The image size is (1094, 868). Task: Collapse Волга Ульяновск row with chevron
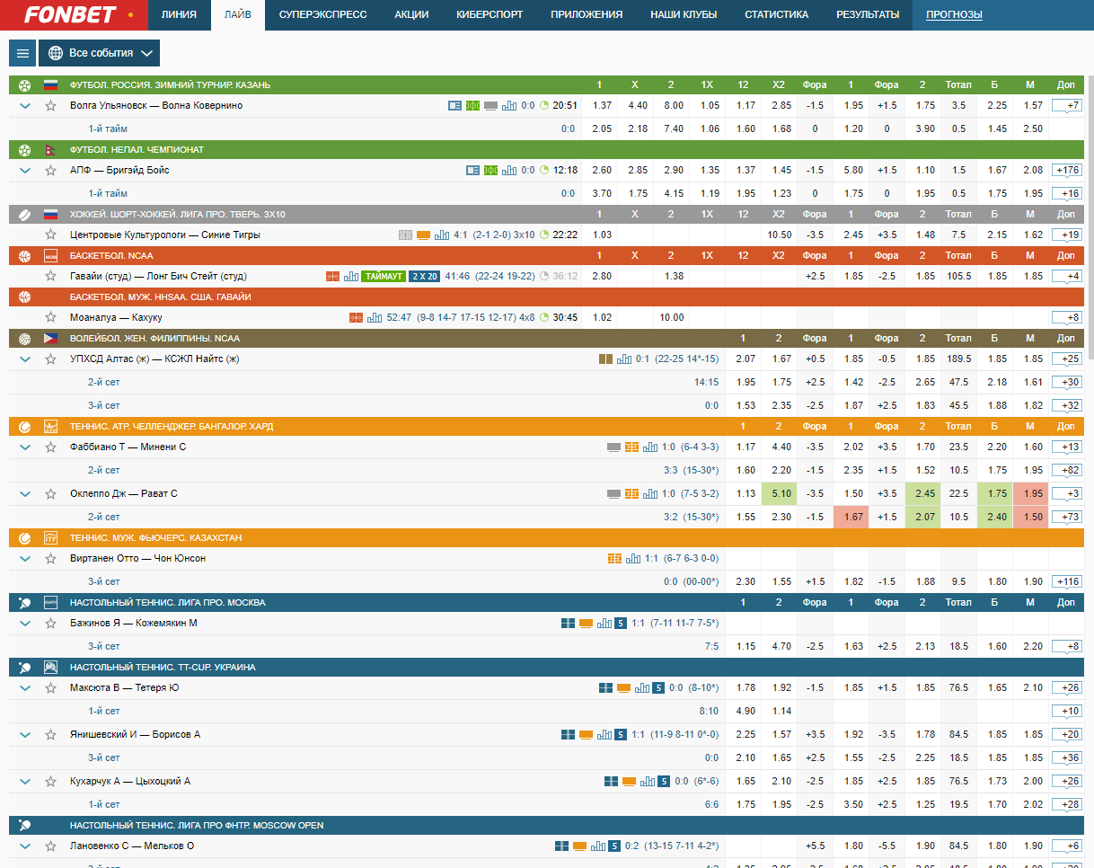tap(25, 106)
